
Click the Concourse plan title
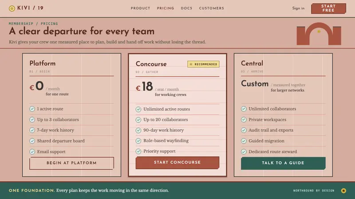(x=151, y=64)
